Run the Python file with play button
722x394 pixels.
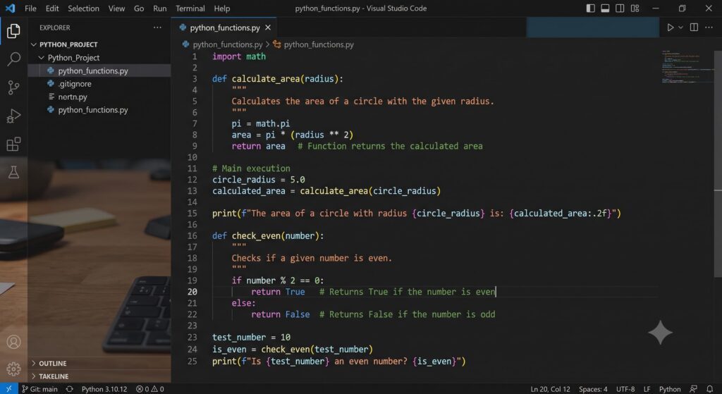tap(671, 27)
